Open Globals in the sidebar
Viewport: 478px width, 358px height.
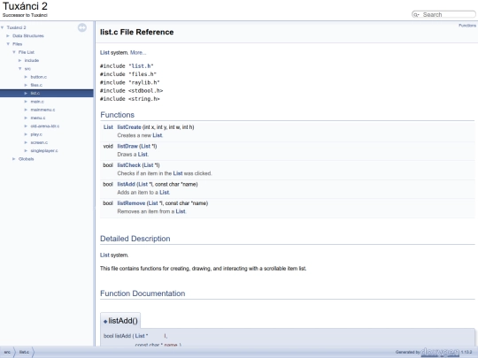tap(27, 159)
